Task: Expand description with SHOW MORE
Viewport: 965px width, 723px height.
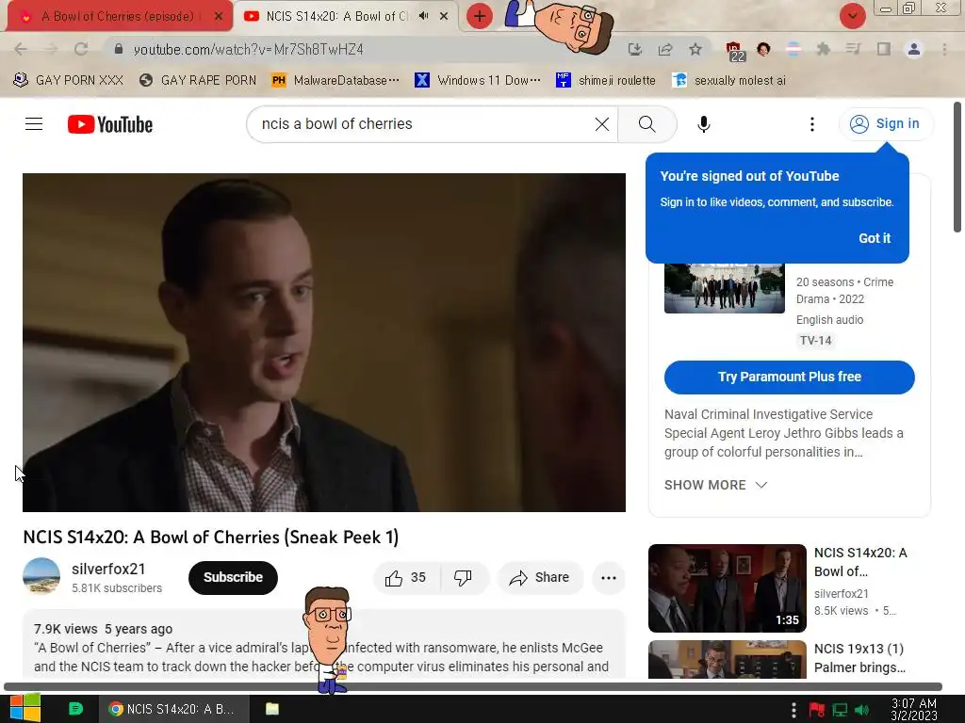Action: (x=716, y=485)
